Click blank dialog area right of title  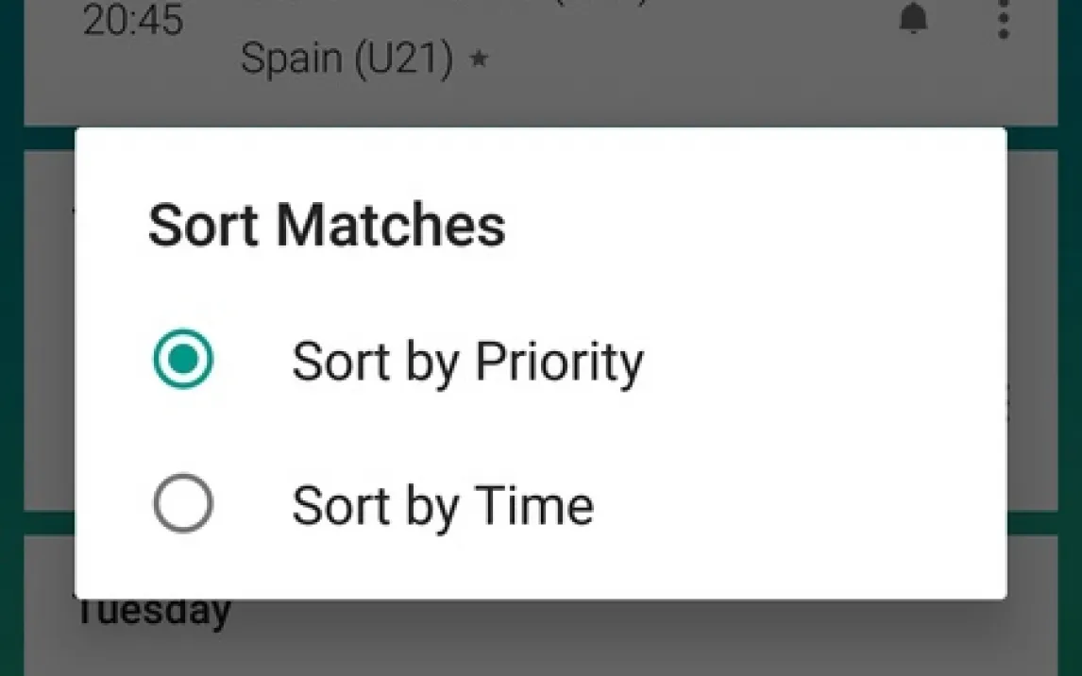755,227
